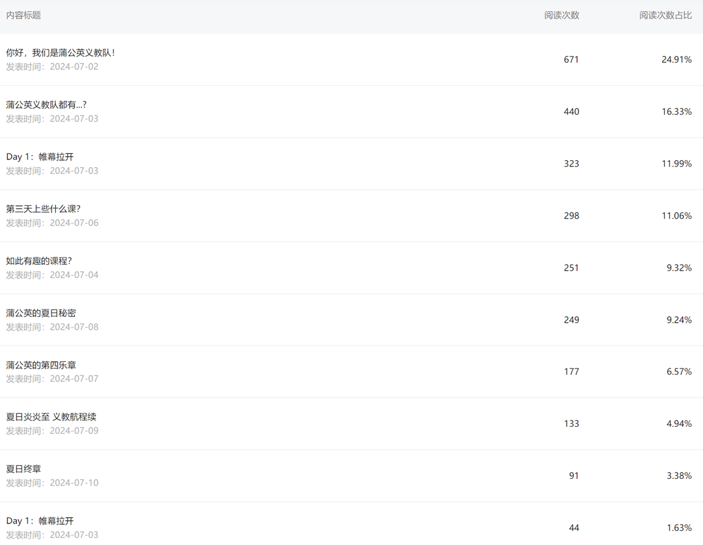Open the article 蒲公英义教队都有...?

pyautogui.click(x=46, y=105)
